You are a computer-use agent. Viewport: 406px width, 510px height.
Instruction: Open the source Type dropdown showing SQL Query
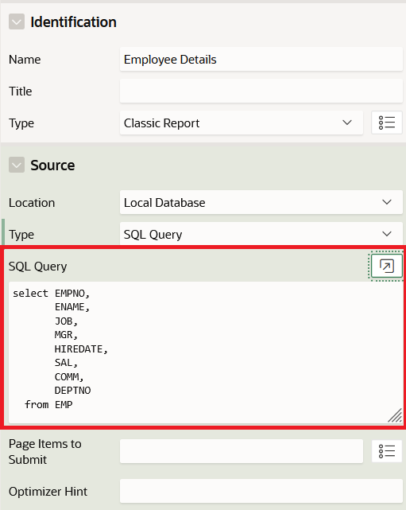(x=261, y=234)
